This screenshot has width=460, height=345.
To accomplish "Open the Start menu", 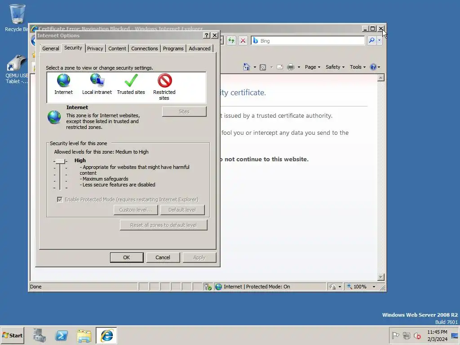I will 12,335.
